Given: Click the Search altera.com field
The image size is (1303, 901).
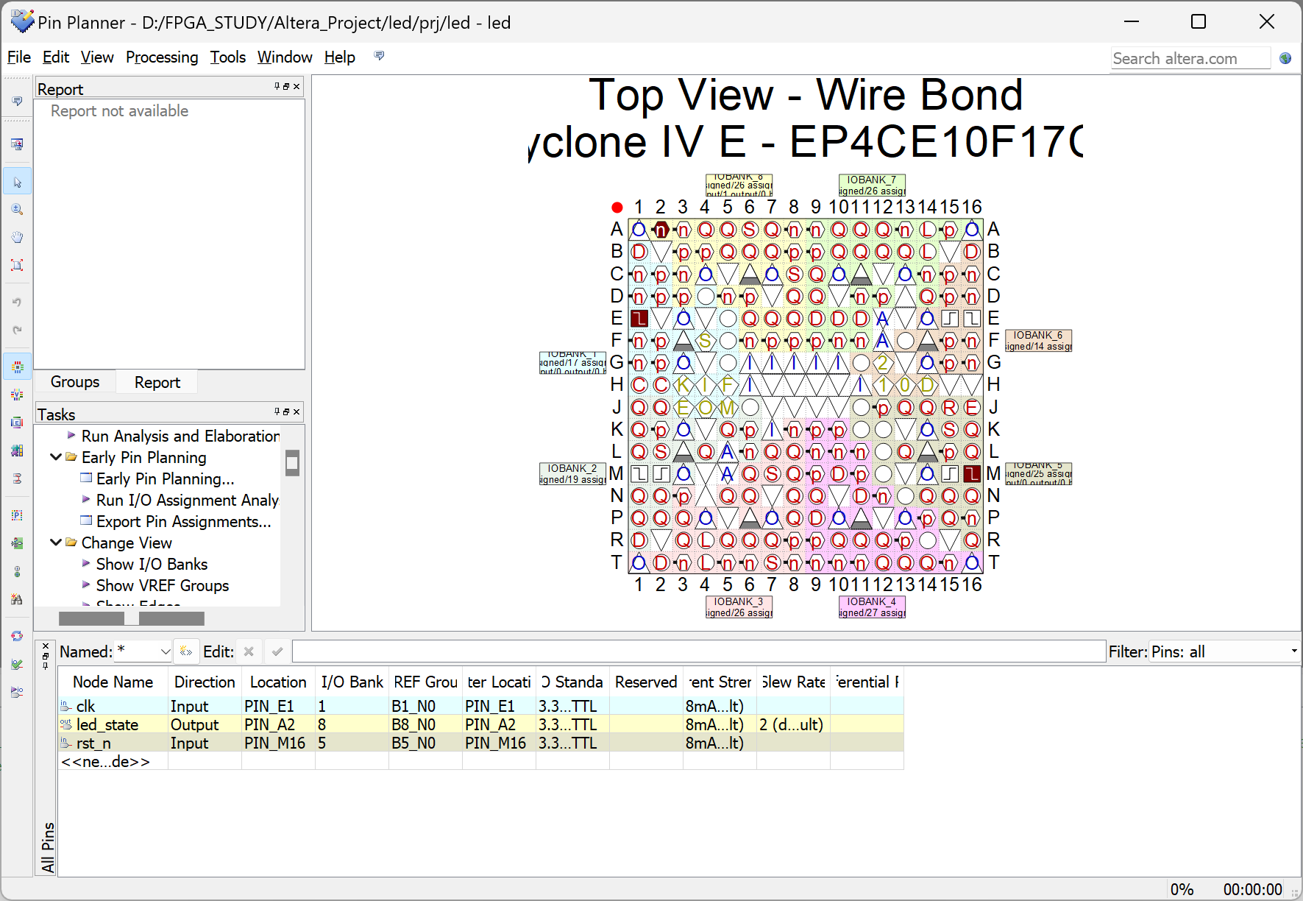Looking at the screenshot, I should coord(1190,58).
